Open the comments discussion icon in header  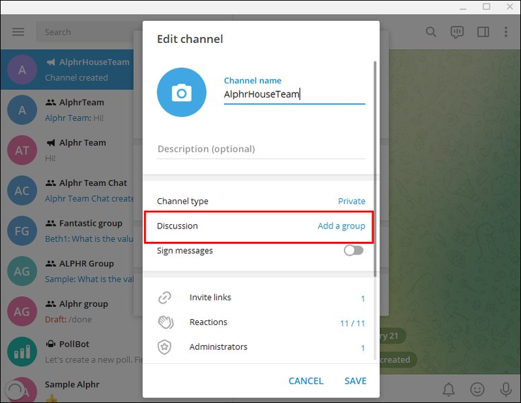[x=457, y=32]
